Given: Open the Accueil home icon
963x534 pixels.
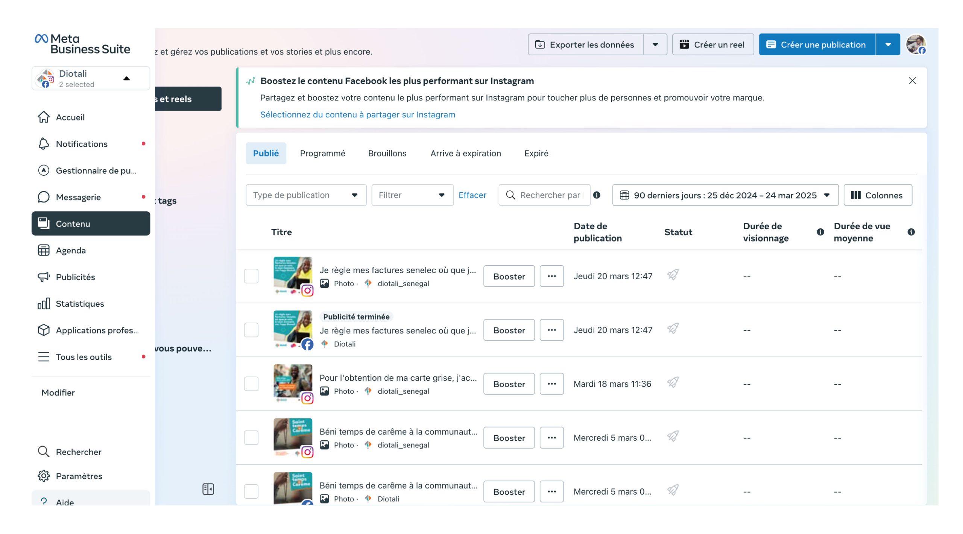Looking at the screenshot, I should [44, 117].
